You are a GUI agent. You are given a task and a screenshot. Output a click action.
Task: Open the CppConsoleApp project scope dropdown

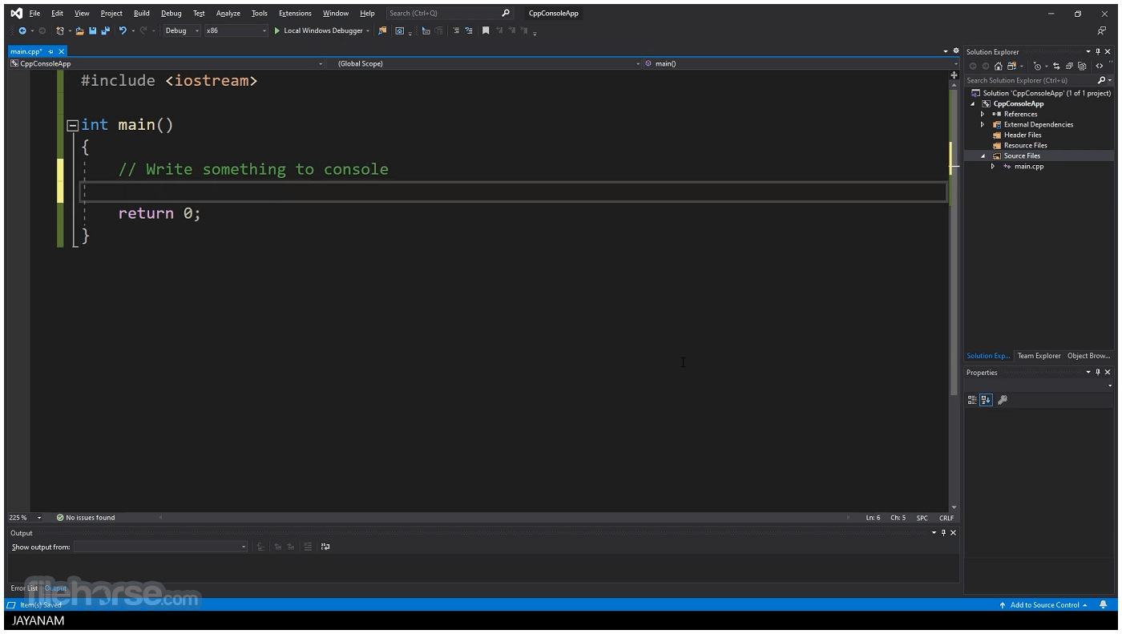[x=321, y=63]
